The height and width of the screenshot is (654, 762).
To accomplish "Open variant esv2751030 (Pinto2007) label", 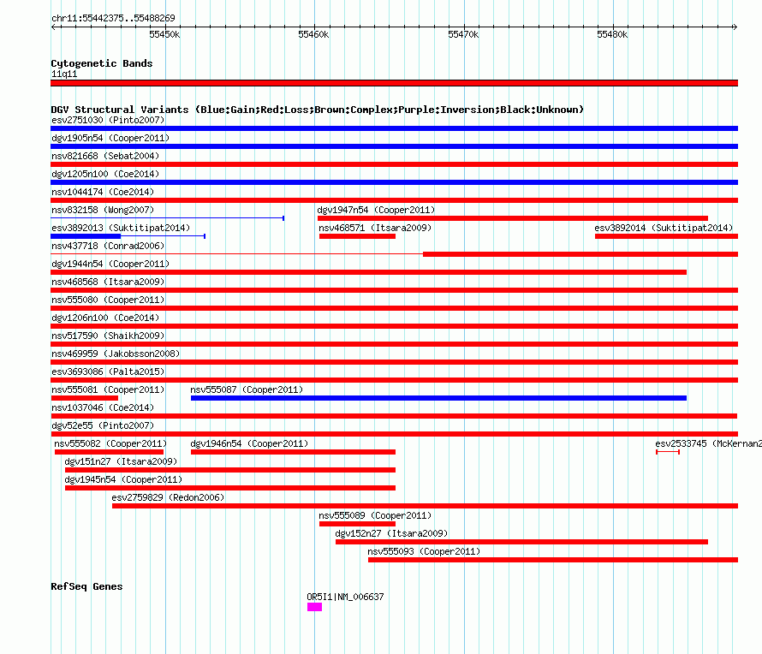I will (x=108, y=120).
